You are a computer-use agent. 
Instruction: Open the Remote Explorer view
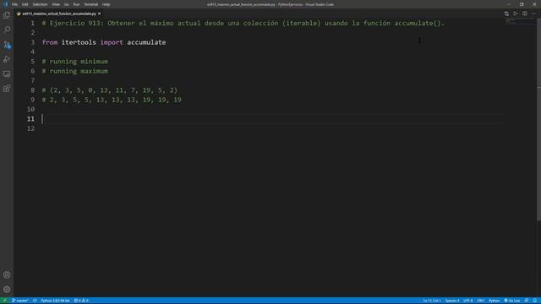tap(7, 74)
